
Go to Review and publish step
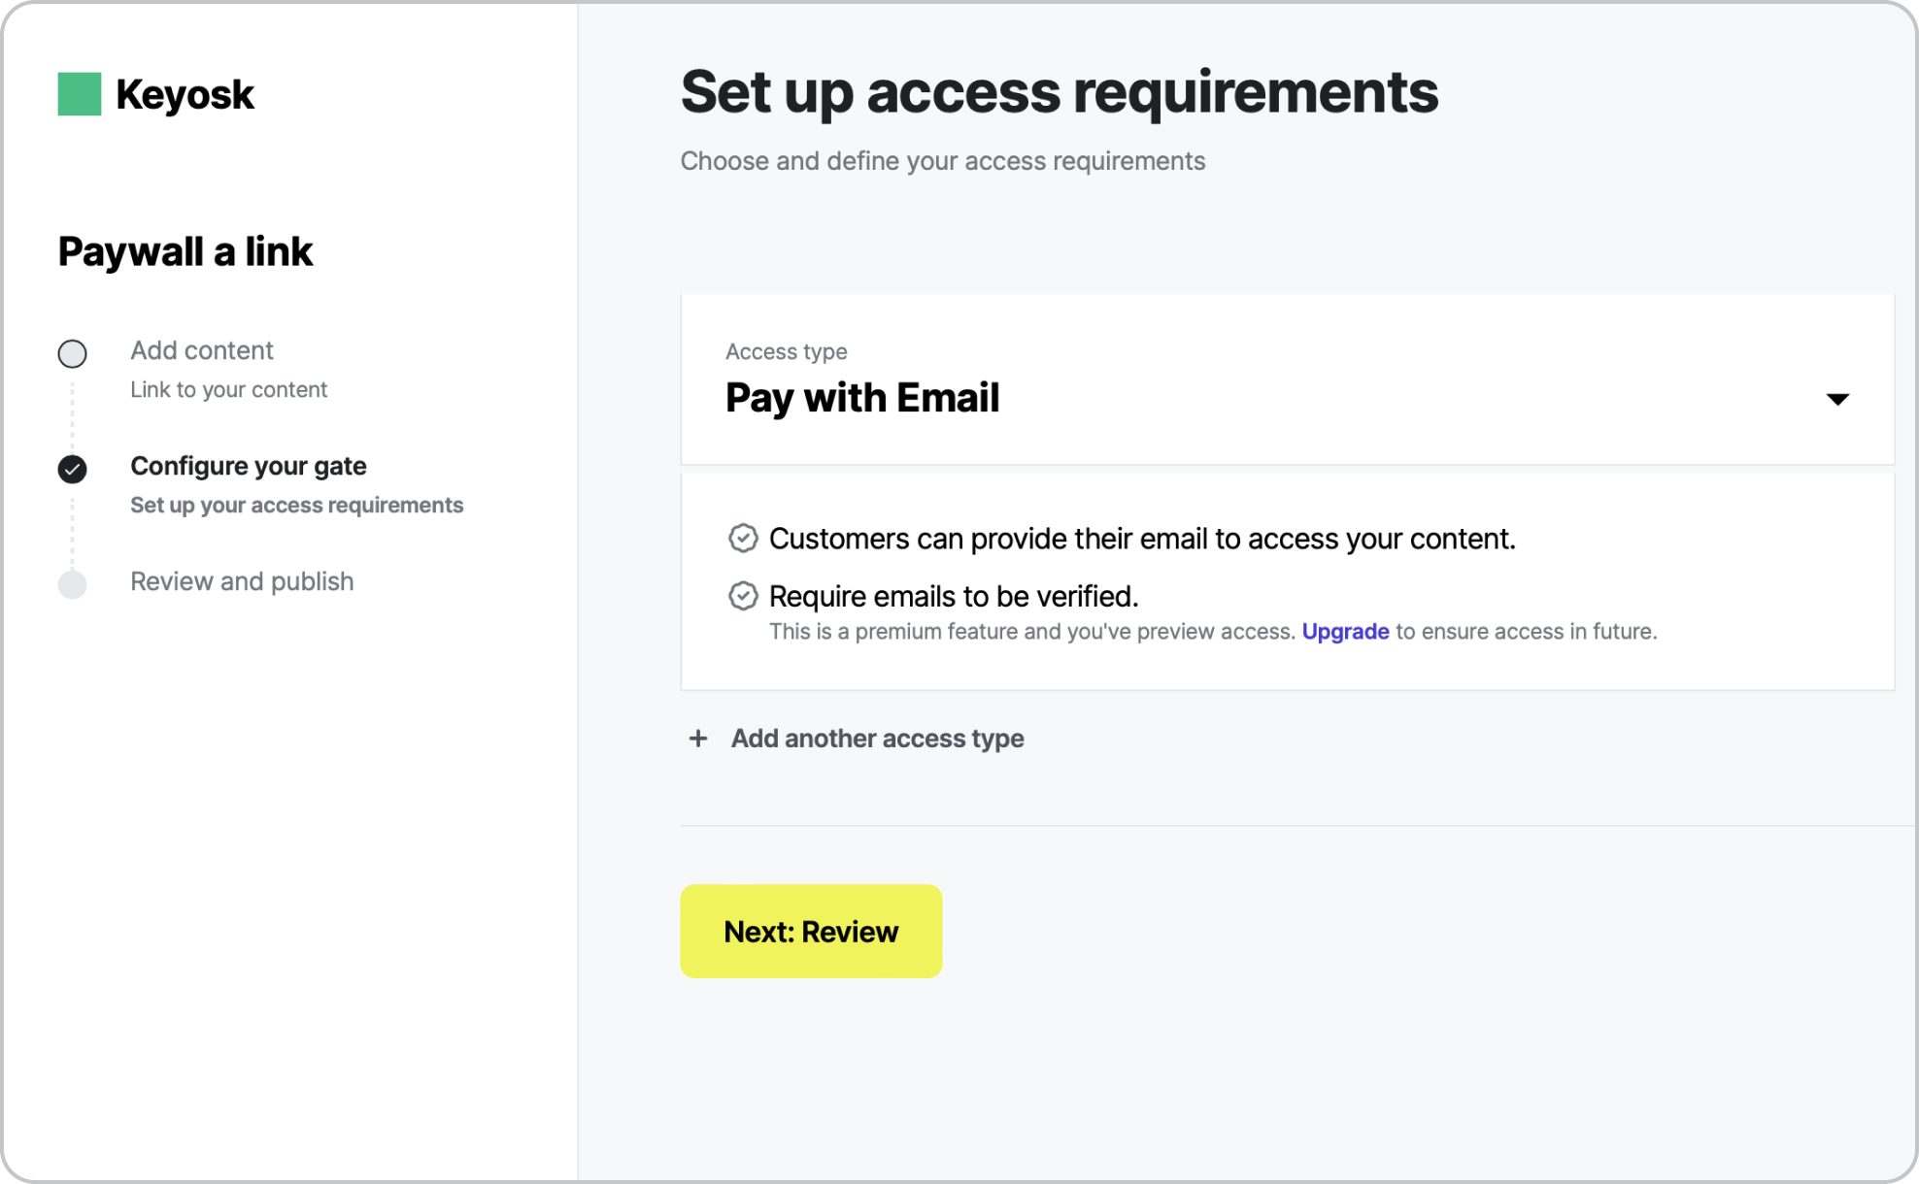point(242,581)
